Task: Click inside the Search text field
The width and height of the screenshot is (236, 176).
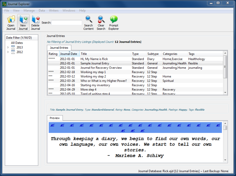Action: (x=67, y=23)
